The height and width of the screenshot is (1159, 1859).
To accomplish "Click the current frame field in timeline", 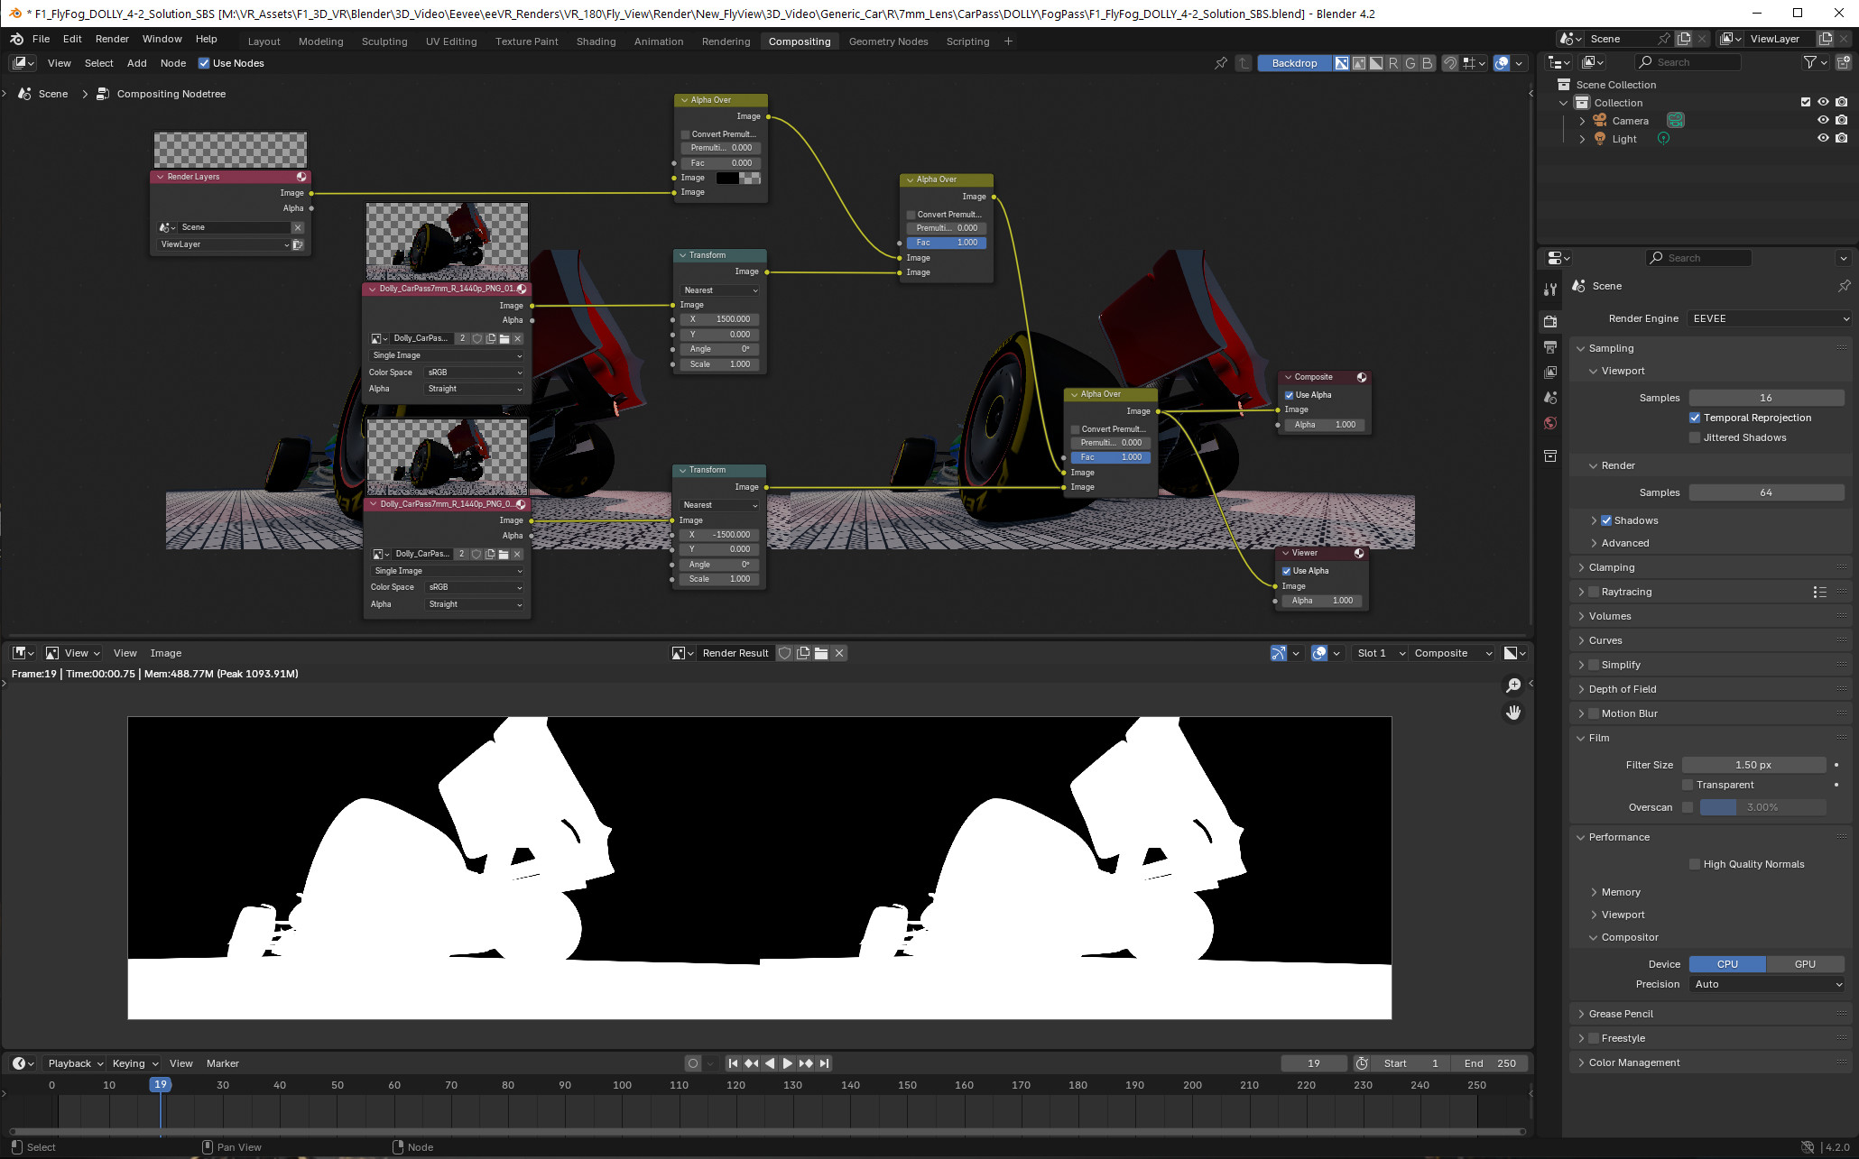I will pos(1313,1063).
